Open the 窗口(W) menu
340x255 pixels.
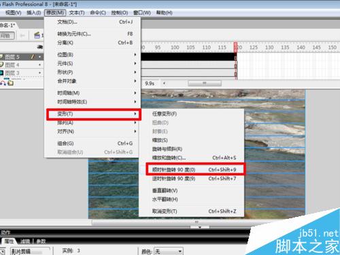(x=142, y=13)
